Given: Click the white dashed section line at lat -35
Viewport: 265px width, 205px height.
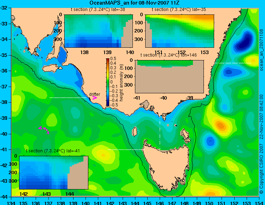Looking at the screenshot, I should tap(233, 63).
